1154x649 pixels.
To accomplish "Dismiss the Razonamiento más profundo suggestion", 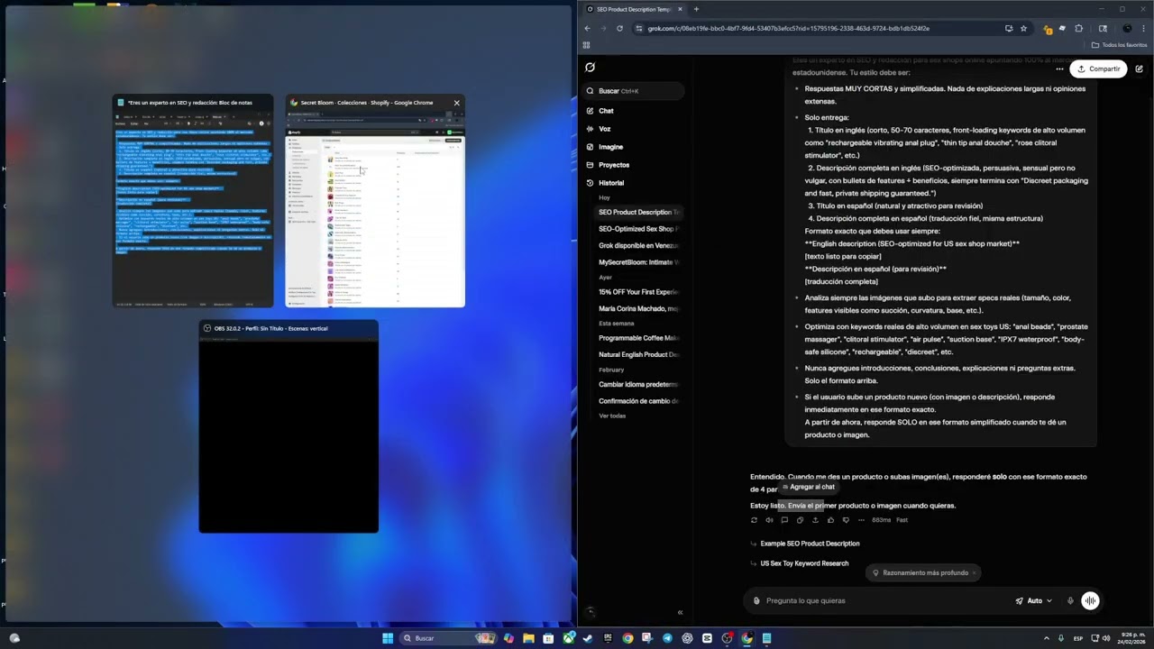I will coord(975,573).
